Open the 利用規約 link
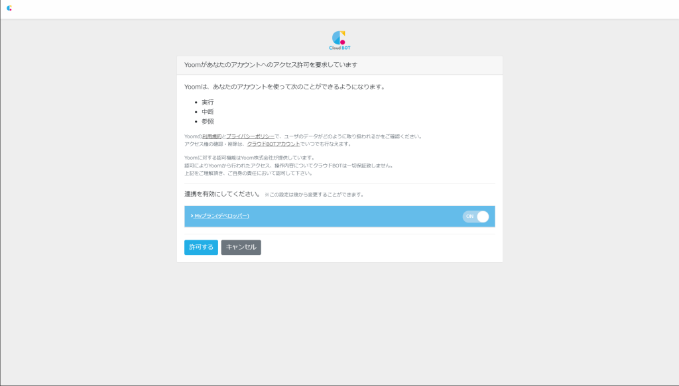This screenshot has width=679, height=386. point(212,136)
